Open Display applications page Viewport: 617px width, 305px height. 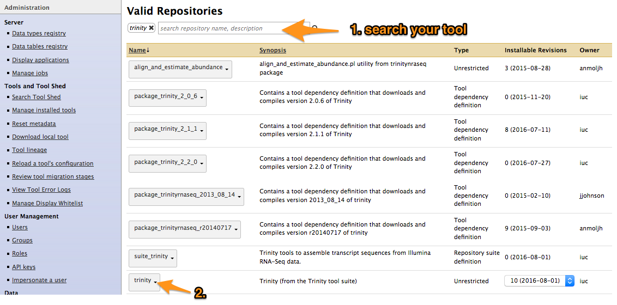click(x=40, y=60)
